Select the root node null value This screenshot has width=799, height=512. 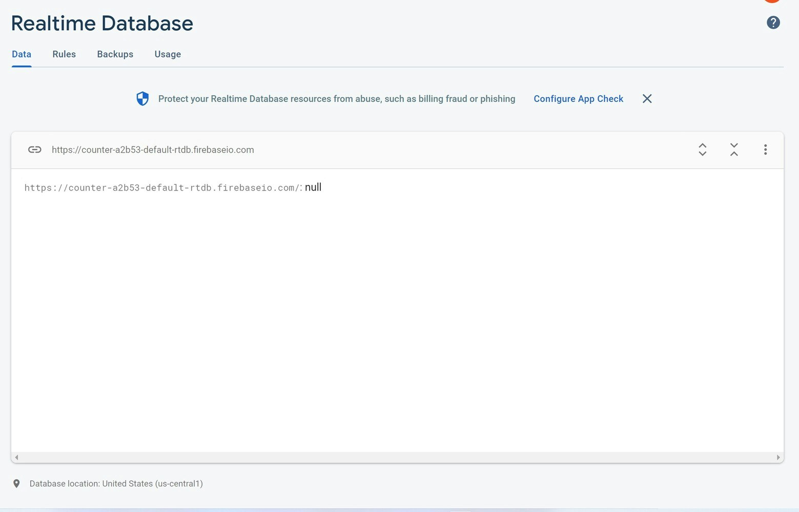[x=313, y=187]
